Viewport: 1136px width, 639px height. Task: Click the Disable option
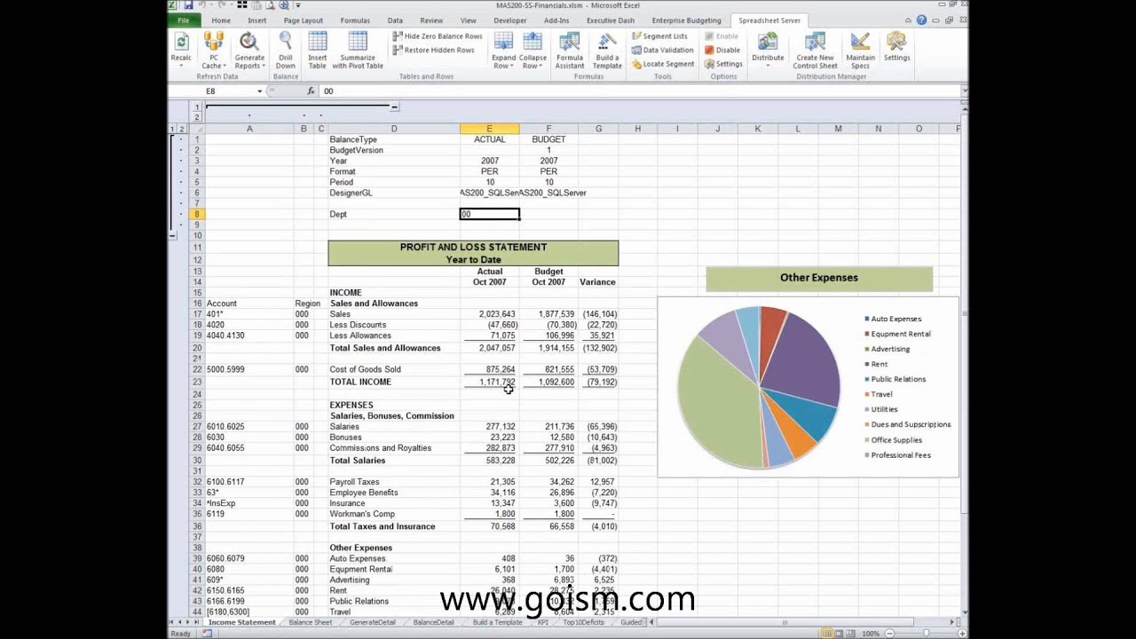click(722, 50)
